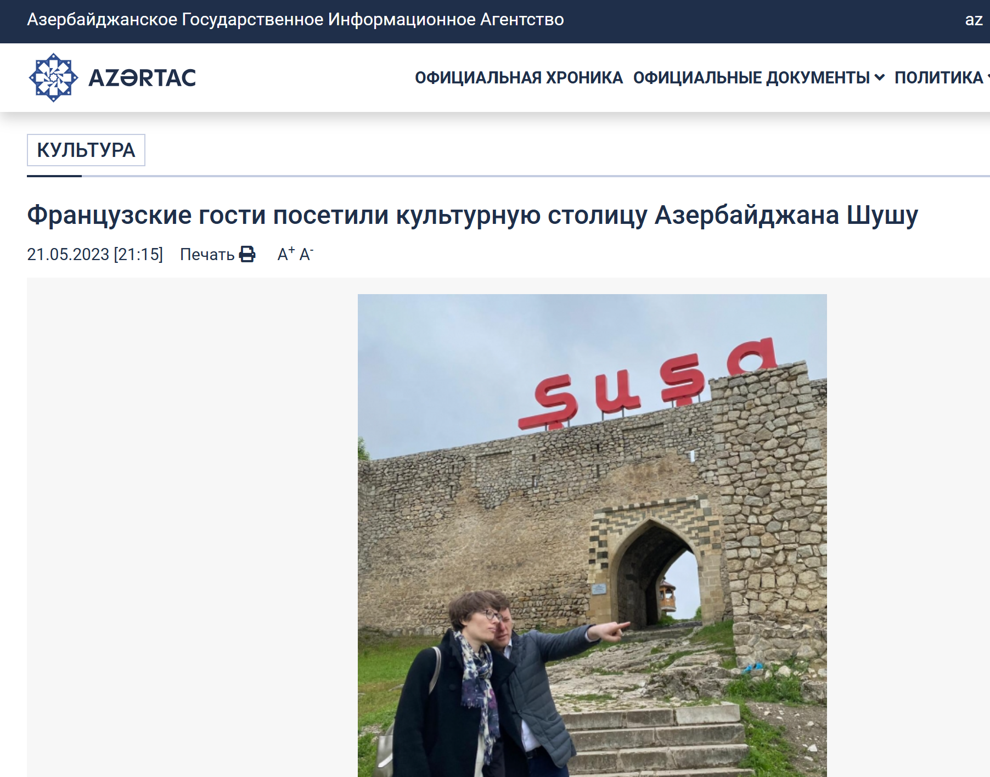Click the stone stairs in the photo
This screenshot has height=777, width=990.
click(653, 741)
